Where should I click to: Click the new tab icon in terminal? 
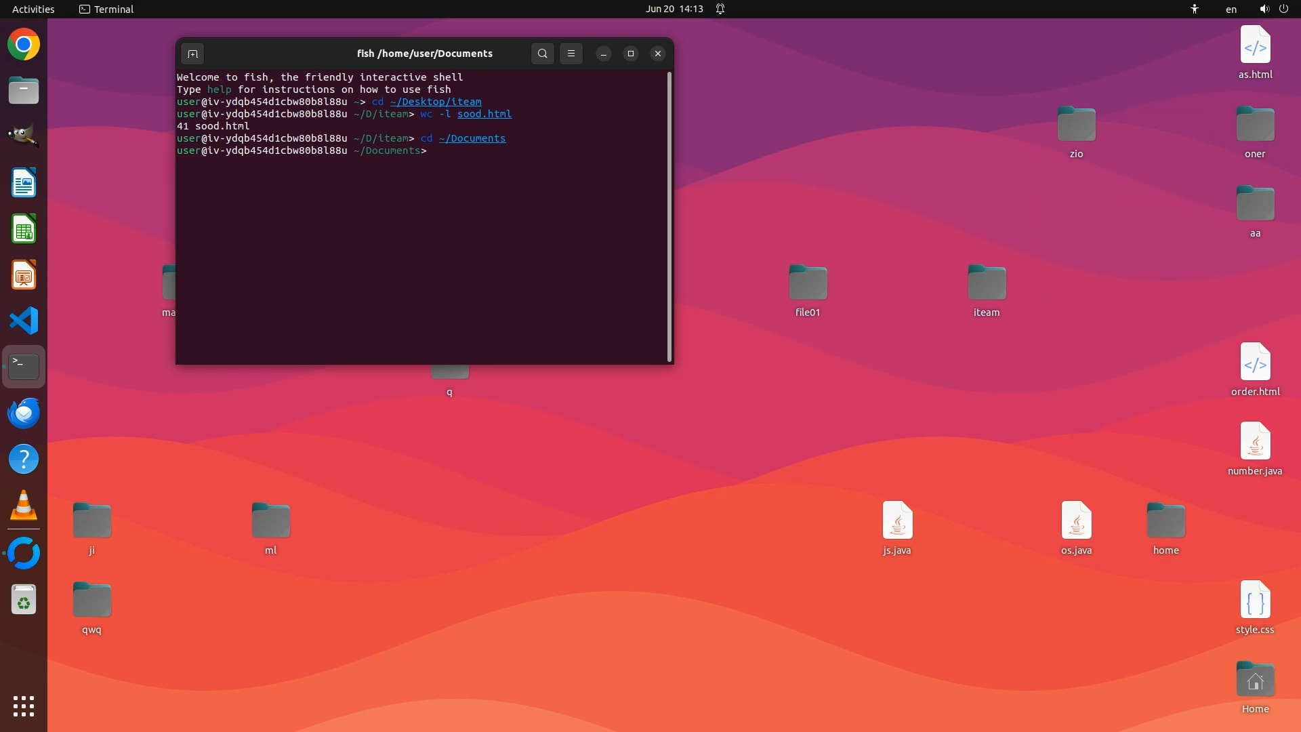192,54
